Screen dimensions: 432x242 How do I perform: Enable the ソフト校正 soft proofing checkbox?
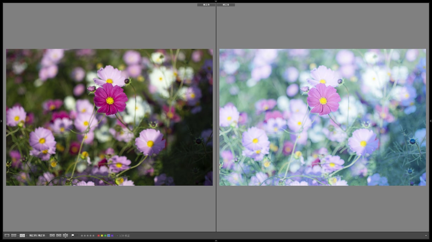[x=117, y=236]
